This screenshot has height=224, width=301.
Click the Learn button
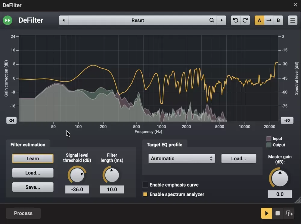click(33, 158)
